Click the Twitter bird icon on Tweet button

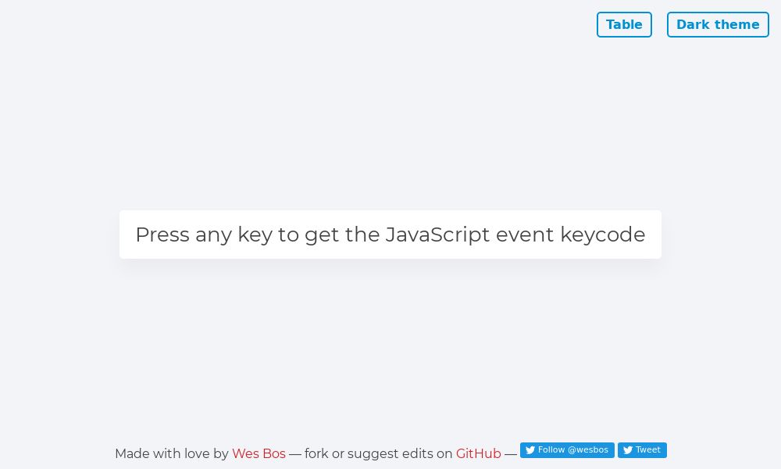coord(628,450)
